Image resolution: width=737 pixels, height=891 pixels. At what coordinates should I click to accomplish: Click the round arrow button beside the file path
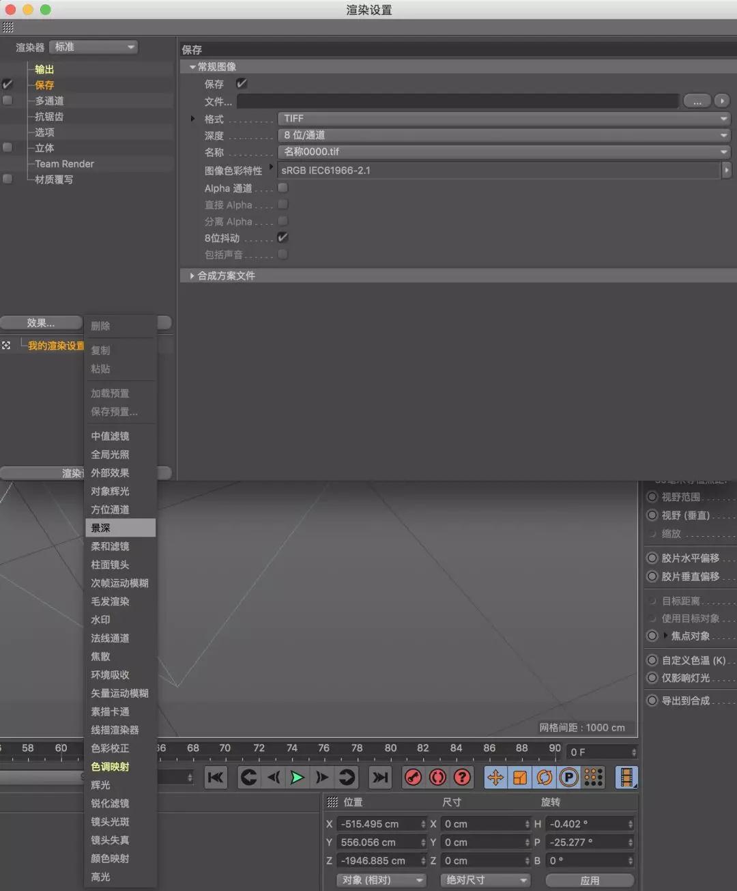click(x=722, y=101)
